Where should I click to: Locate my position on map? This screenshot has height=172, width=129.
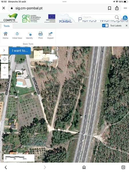(5, 59)
